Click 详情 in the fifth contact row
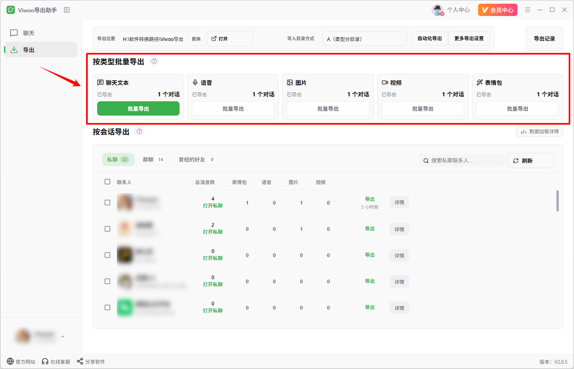Screen dimensions: 574x369 coord(399,308)
